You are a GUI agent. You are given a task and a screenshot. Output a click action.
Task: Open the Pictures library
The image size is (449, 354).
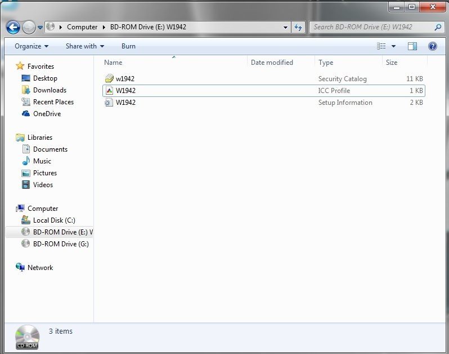tap(45, 173)
